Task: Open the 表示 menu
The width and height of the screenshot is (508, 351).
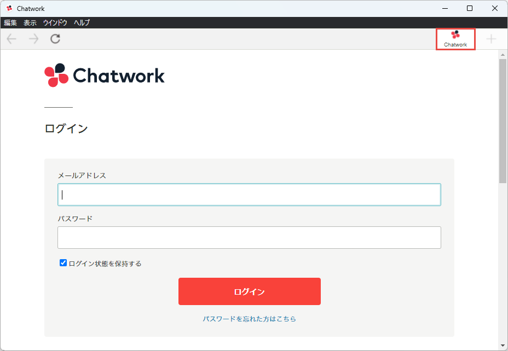Action: tap(30, 23)
